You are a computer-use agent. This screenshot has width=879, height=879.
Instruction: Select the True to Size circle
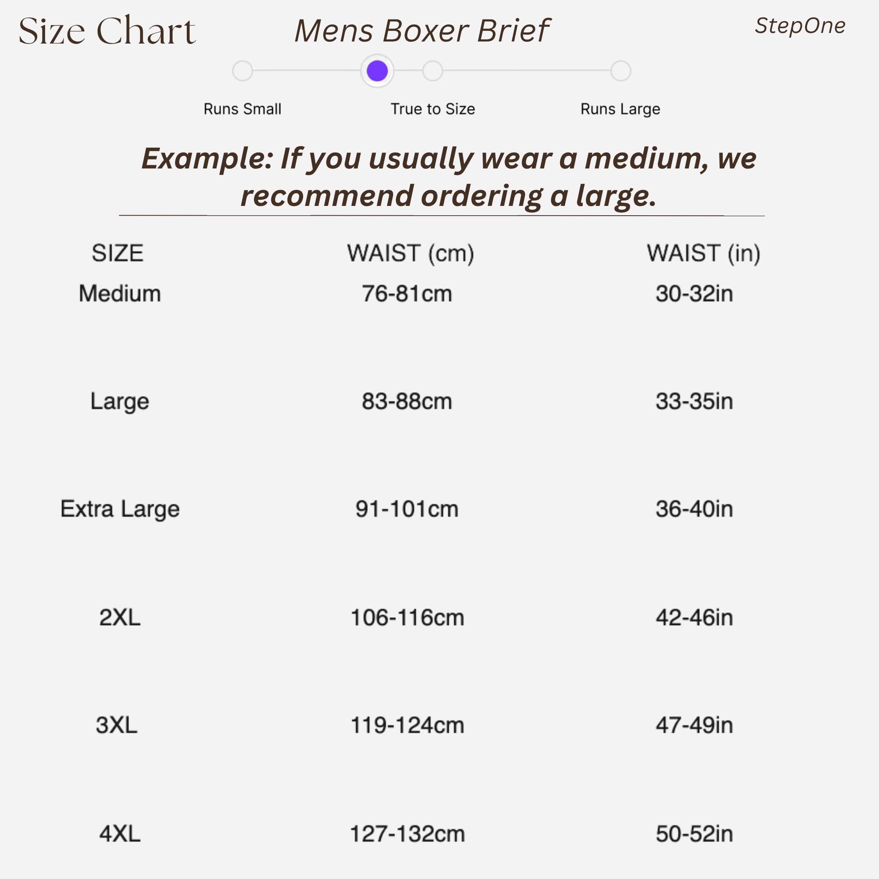(432, 71)
